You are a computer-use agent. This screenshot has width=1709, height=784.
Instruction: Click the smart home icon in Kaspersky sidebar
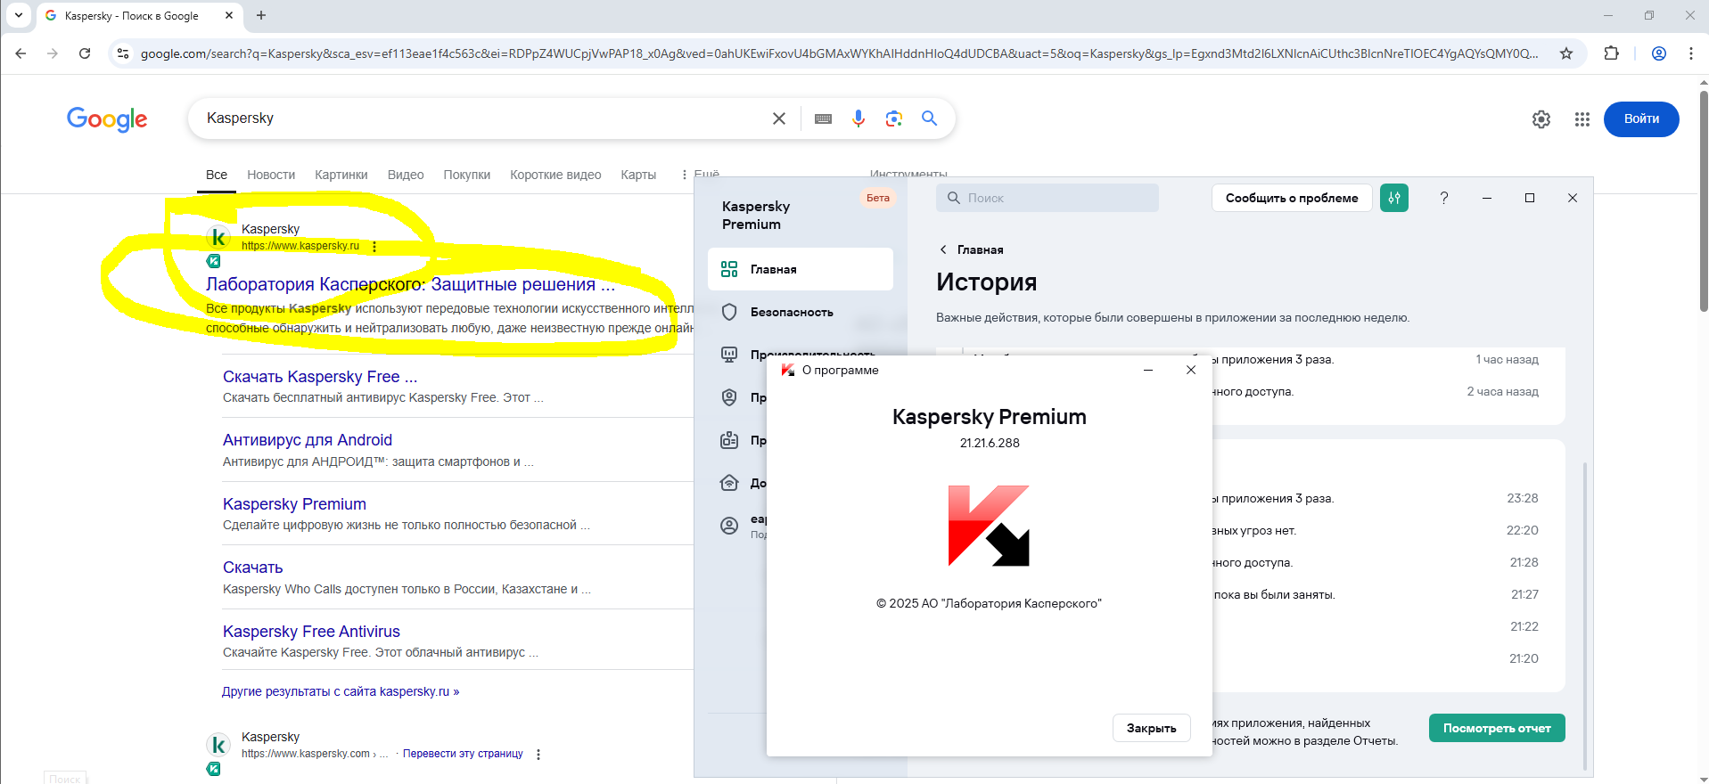click(729, 483)
